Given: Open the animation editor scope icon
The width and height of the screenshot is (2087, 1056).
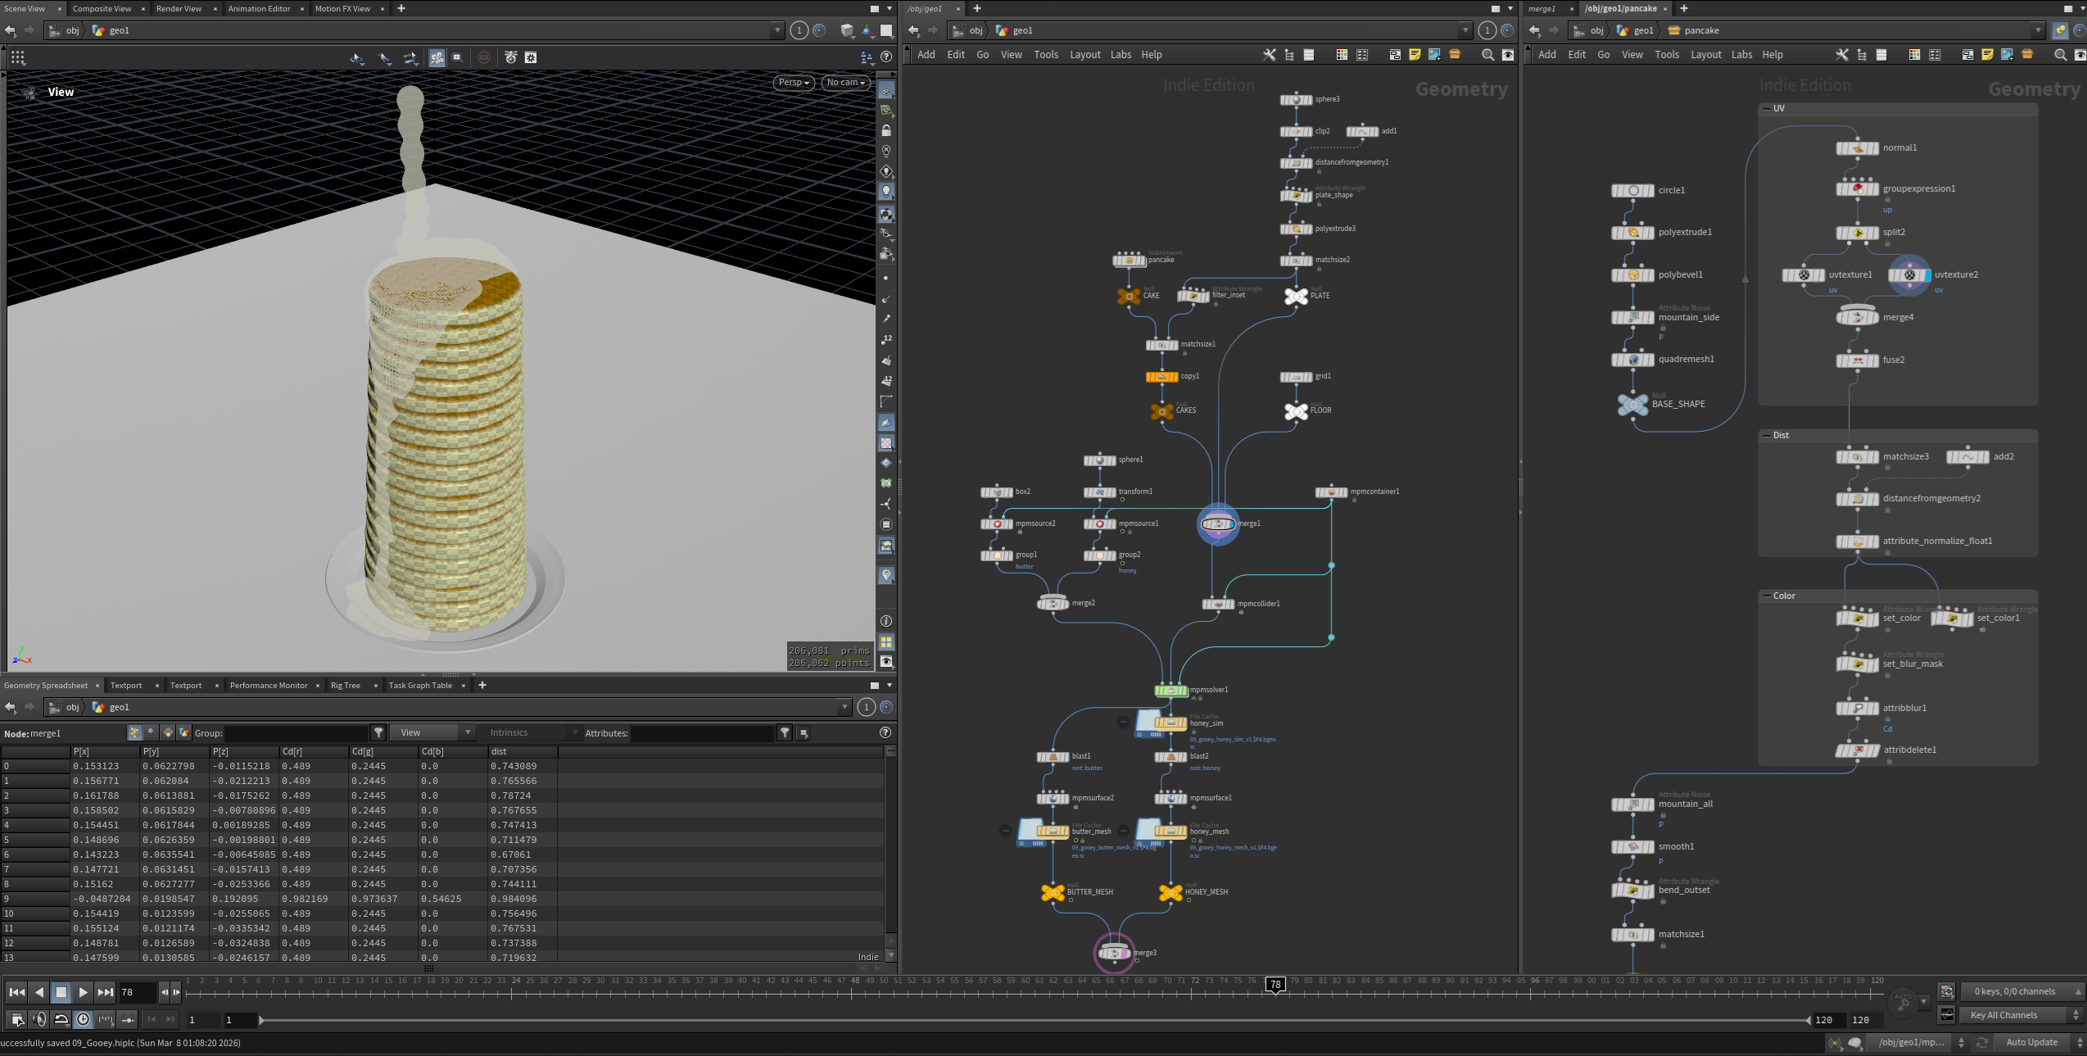Looking at the screenshot, I should [1947, 1015].
